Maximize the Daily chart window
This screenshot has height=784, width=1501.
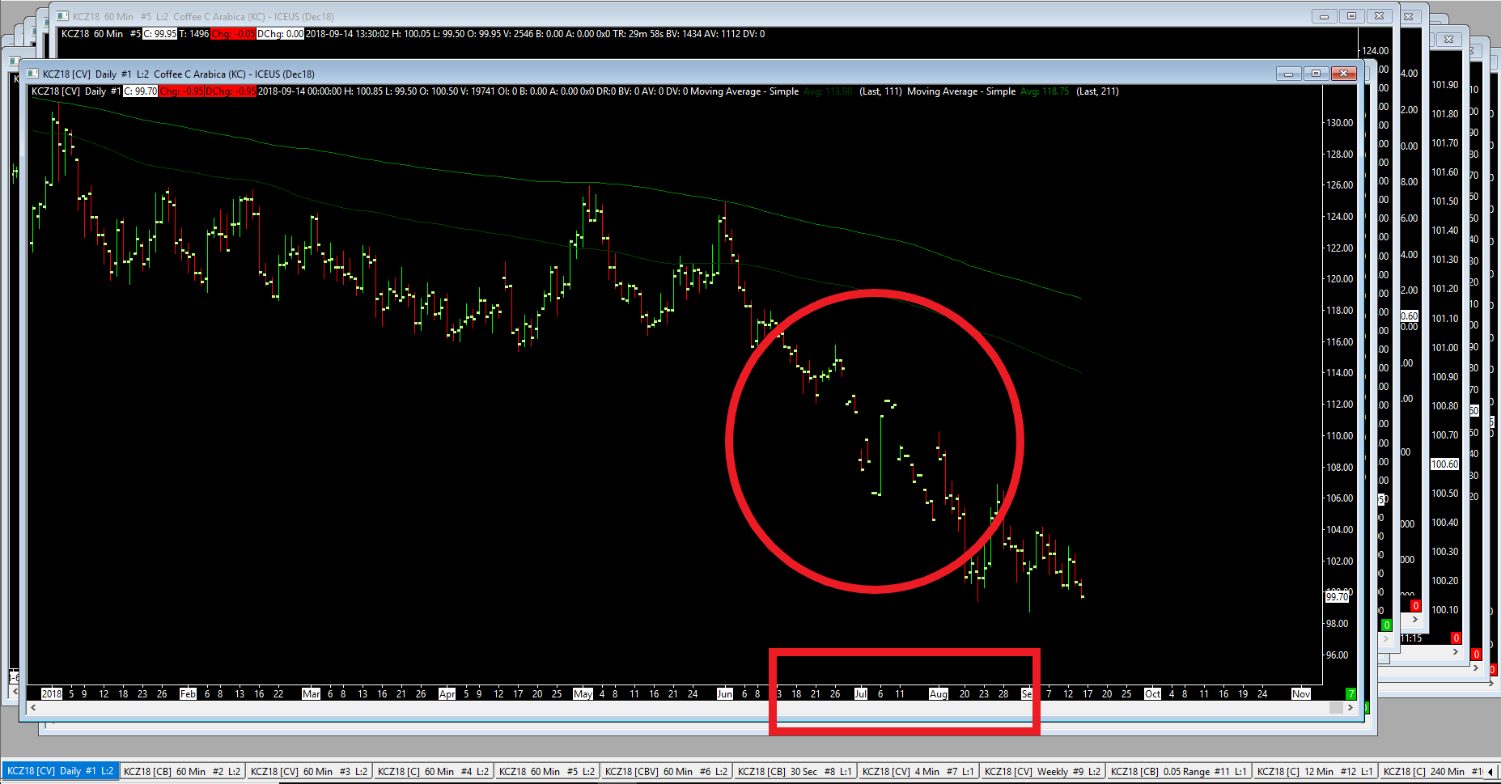click(x=1316, y=74)
